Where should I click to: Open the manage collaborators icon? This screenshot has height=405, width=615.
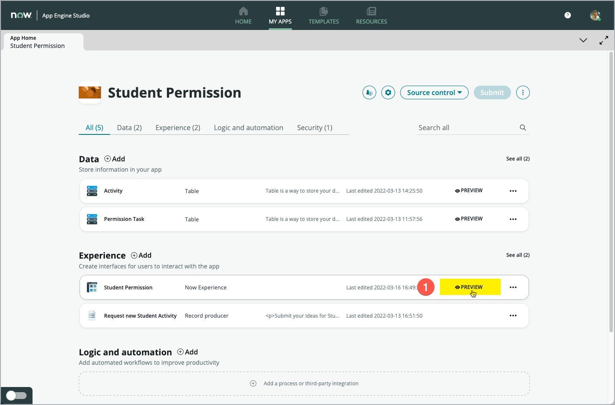pos(369,92)
